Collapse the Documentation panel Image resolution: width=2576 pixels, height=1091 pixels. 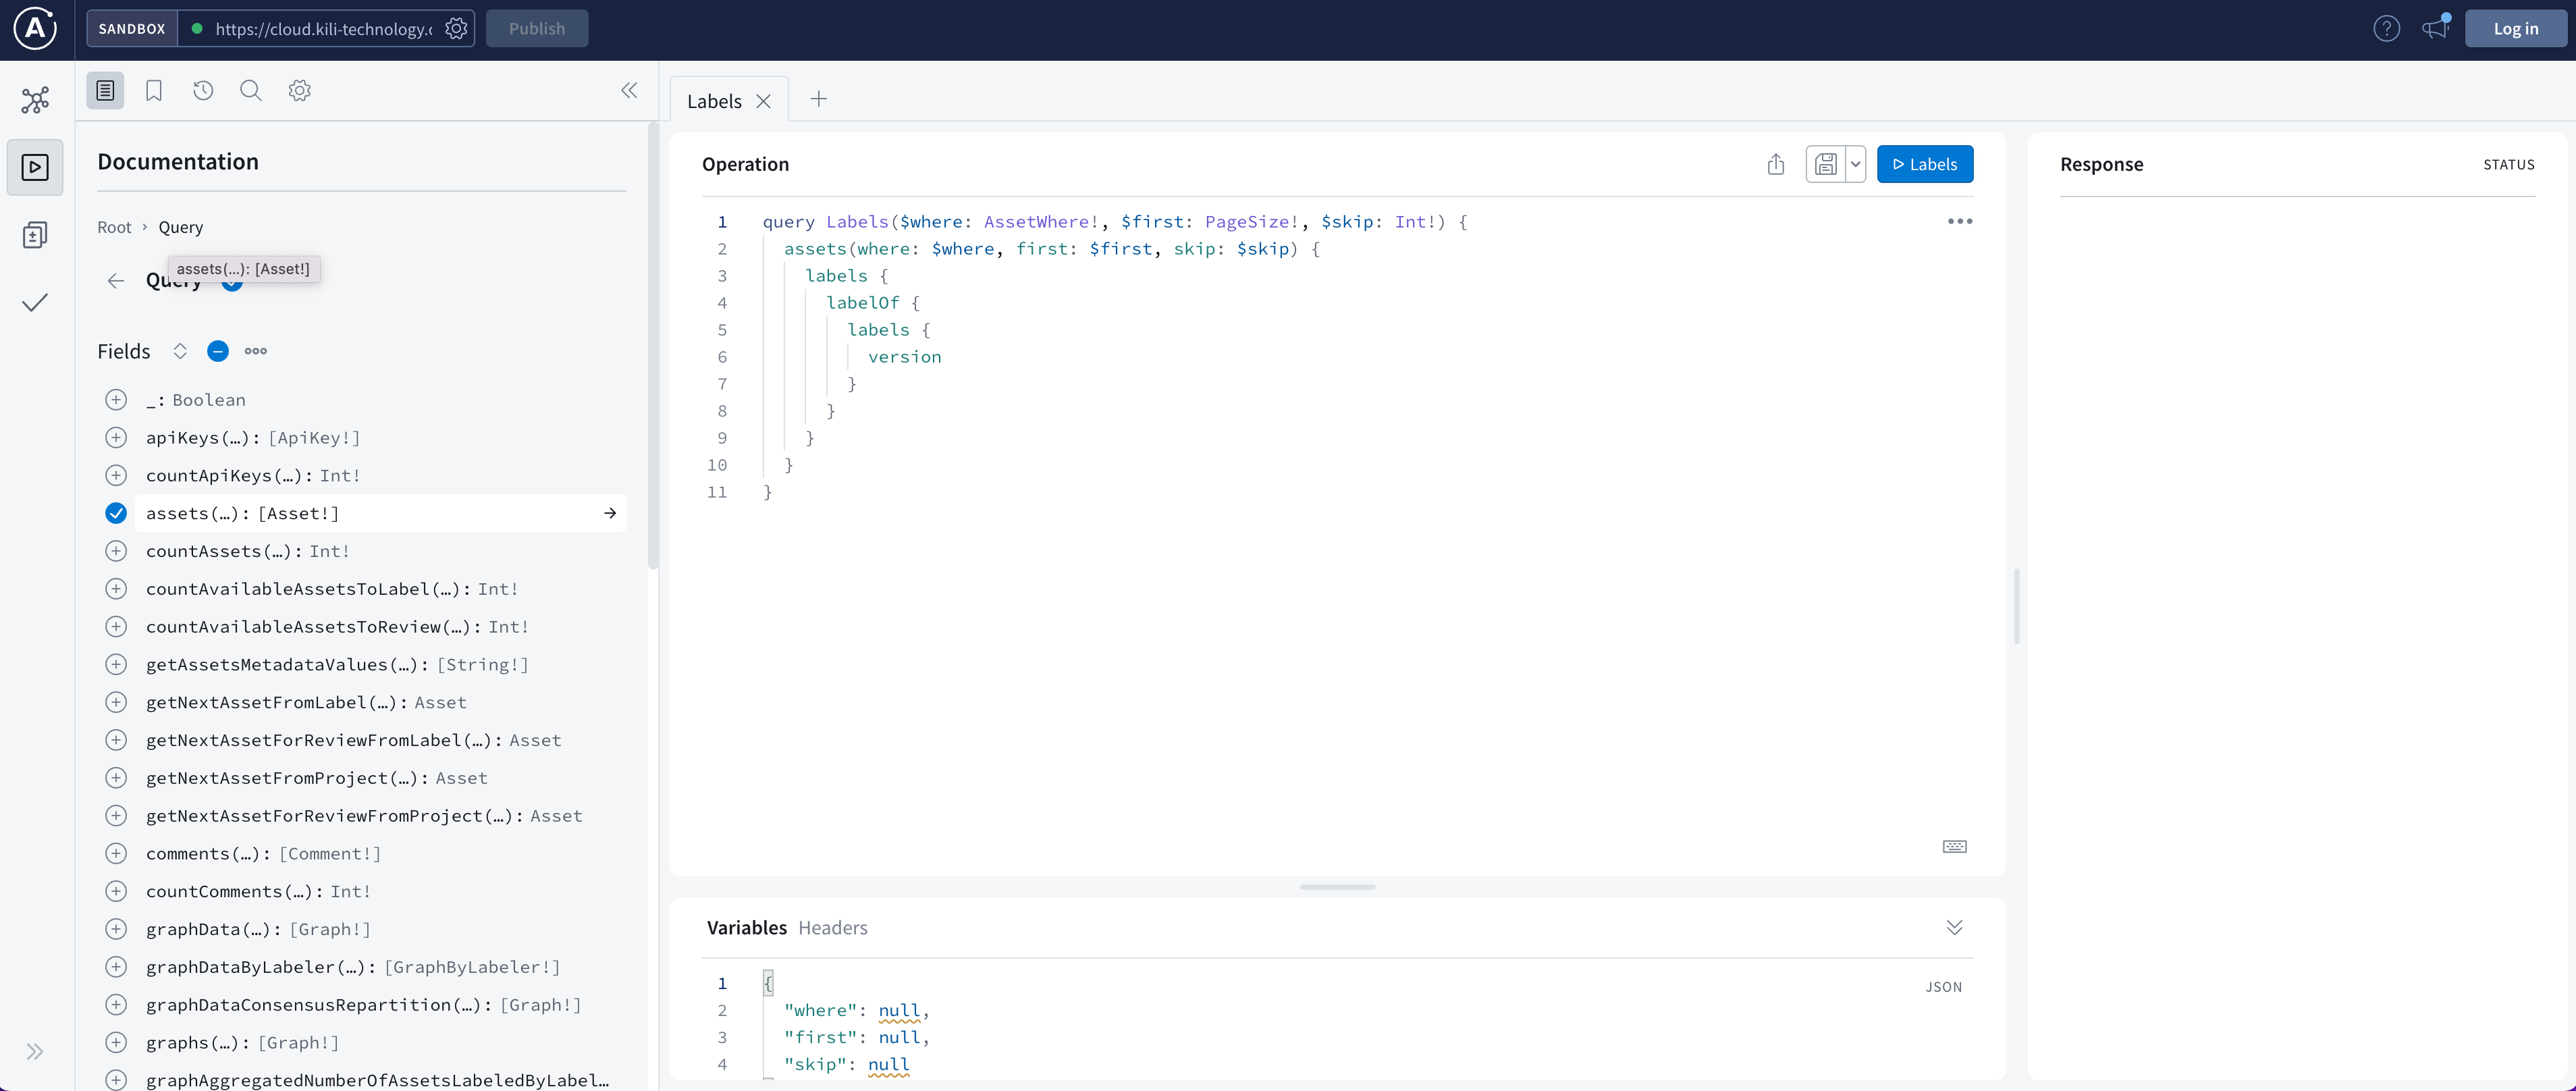(x=629, y=91)
